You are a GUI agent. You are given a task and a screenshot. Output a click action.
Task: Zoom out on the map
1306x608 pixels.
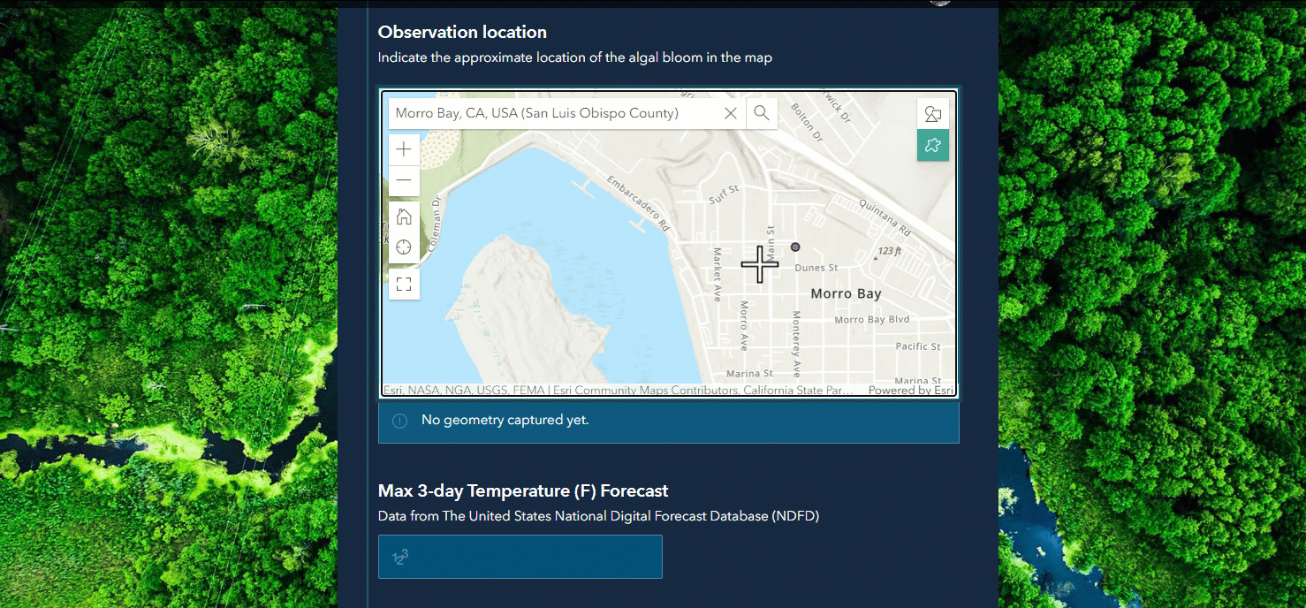tap(404, 180)
